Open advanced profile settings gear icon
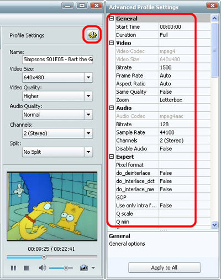Viewport: 221px width, 280px height. (x=92, y=35)
